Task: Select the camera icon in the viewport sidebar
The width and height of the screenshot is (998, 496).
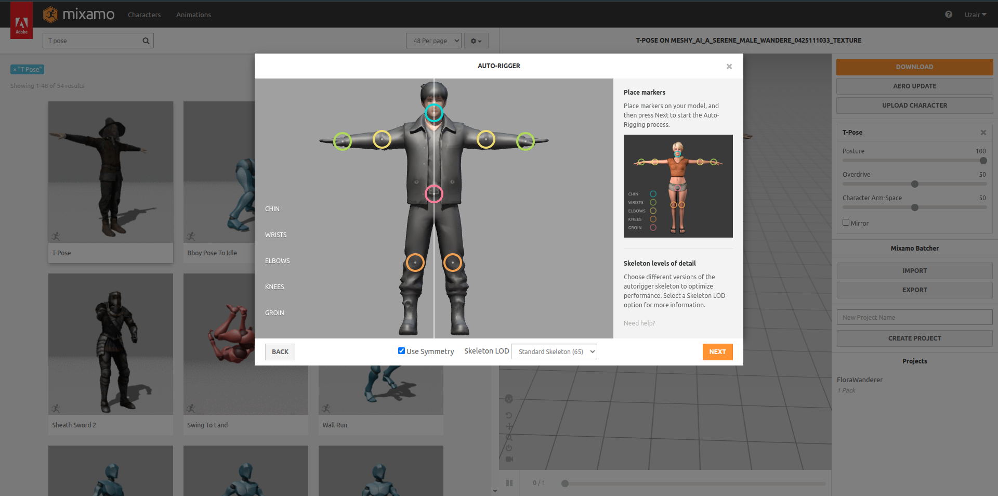Action: point(509,459)
